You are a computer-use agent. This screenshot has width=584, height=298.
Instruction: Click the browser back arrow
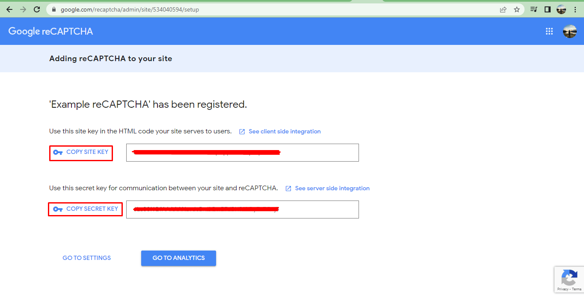point(9,9)
